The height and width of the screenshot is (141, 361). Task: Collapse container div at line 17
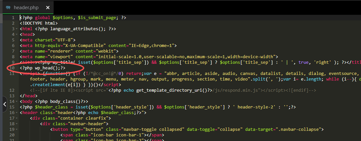(16, 118)
